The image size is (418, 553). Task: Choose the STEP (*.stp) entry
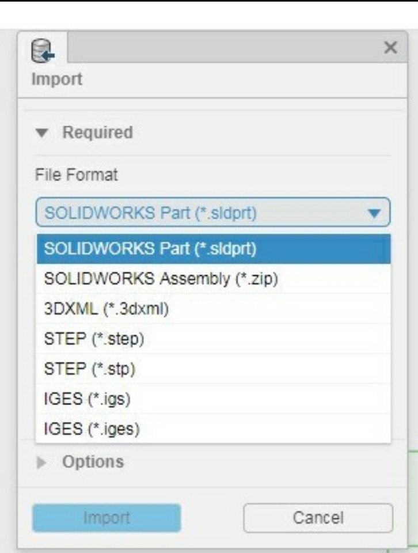[89, 369]
